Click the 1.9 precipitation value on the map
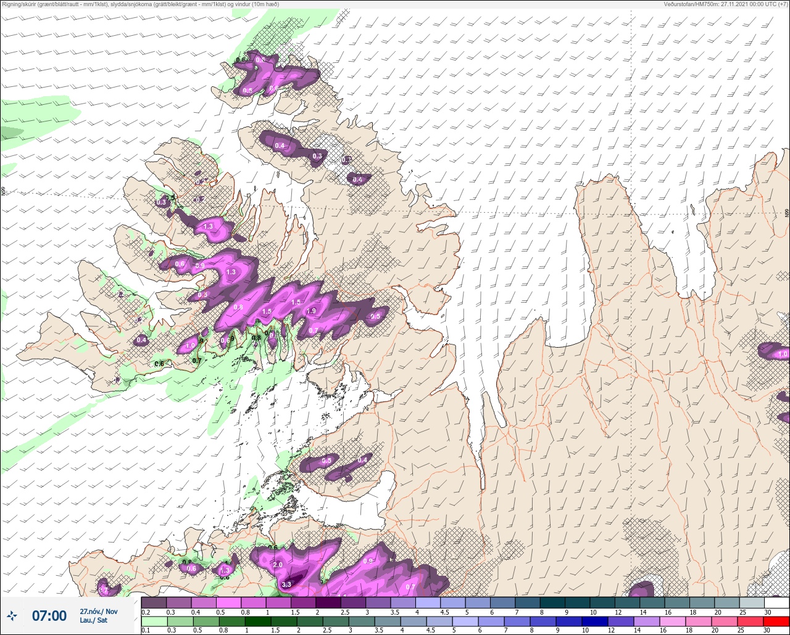 pos(312,311)
